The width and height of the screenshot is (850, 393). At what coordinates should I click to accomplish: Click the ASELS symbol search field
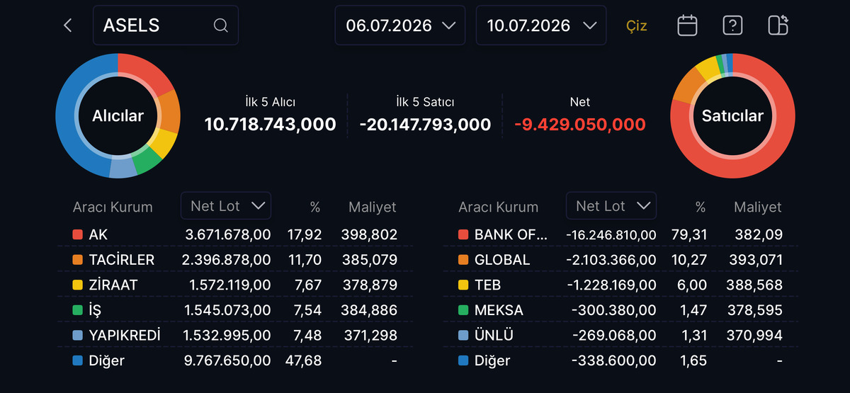click(166, 25)
